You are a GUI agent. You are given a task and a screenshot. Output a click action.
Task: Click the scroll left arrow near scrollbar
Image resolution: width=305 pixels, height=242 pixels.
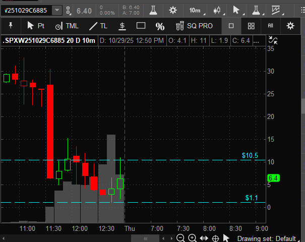click(x=163, y=238)
